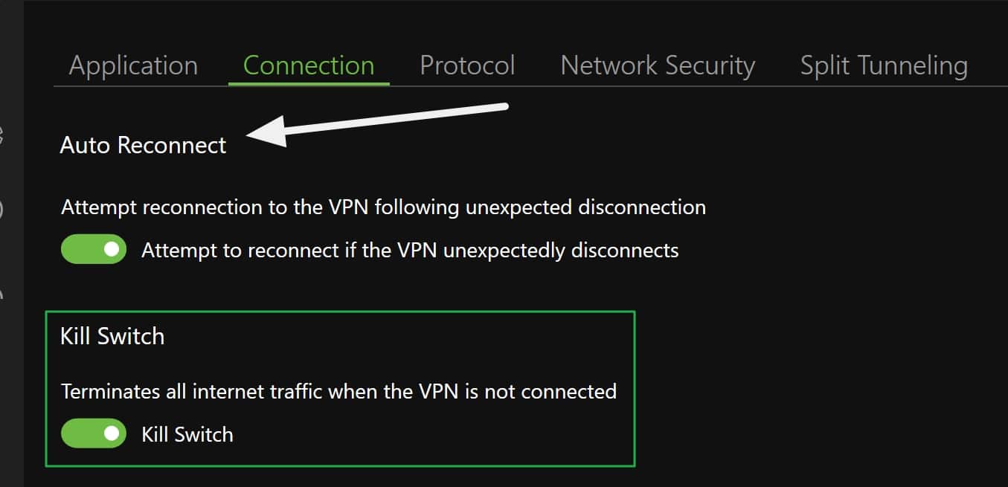Screen dimensions: 1008x487
Task: Click the partial circular icon in left sidebar
Action: tap(2, 210)
